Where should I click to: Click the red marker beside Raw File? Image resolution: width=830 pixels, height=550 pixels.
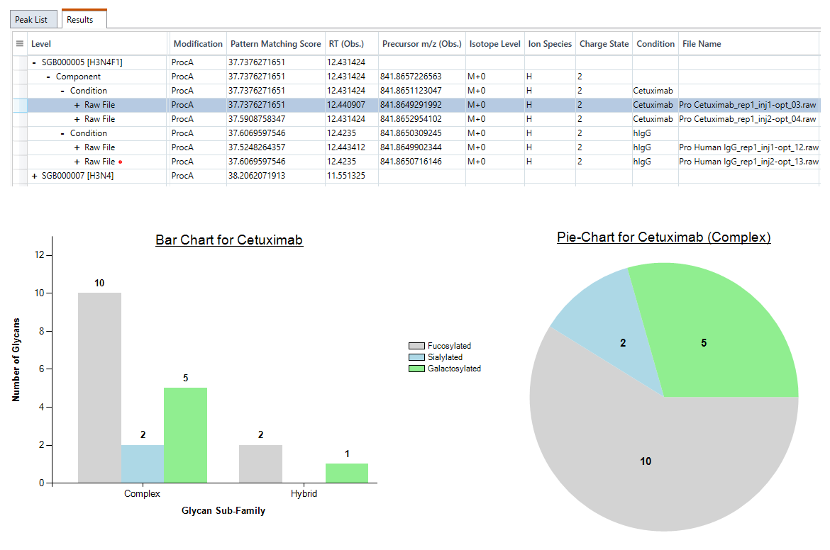[121, 162]
